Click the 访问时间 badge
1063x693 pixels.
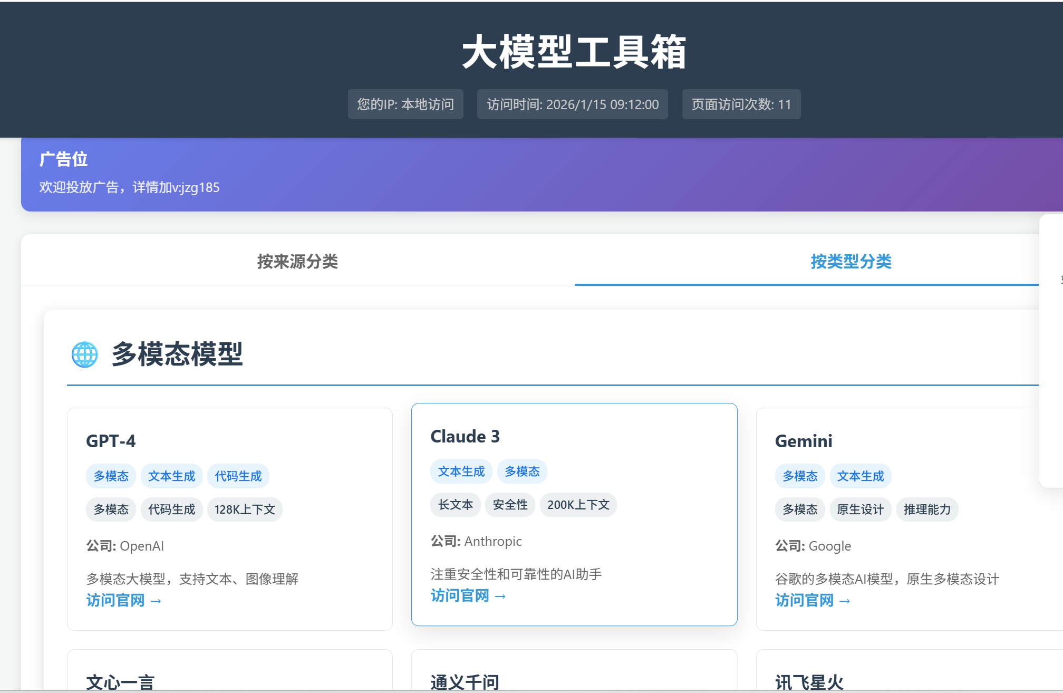point(572,104)
